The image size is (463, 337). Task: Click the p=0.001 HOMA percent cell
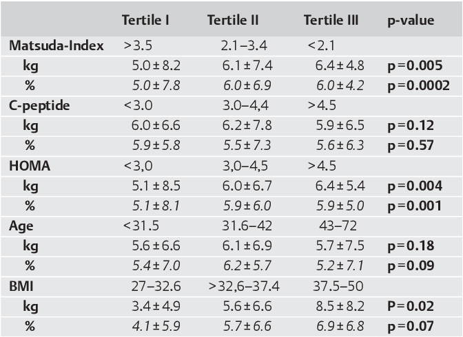tap(415, 206)
